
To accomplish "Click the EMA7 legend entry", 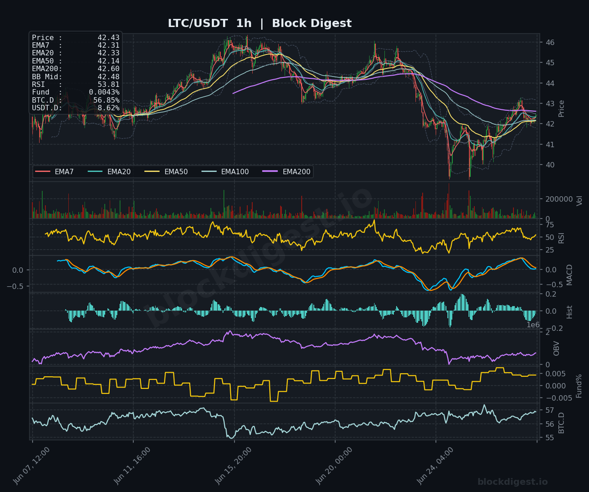I will 54,172.
